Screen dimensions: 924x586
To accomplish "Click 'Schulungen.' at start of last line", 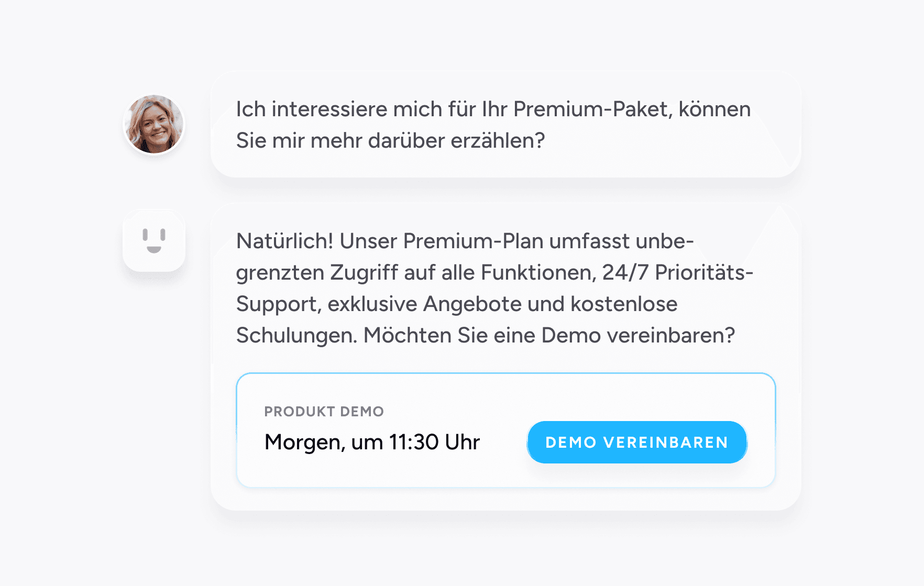I will 296,336.
